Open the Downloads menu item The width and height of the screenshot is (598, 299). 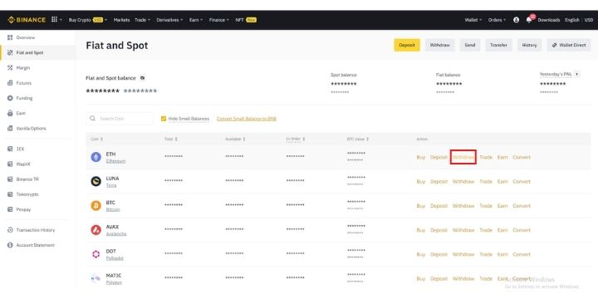pyautogui.click(x=549, y=20)
